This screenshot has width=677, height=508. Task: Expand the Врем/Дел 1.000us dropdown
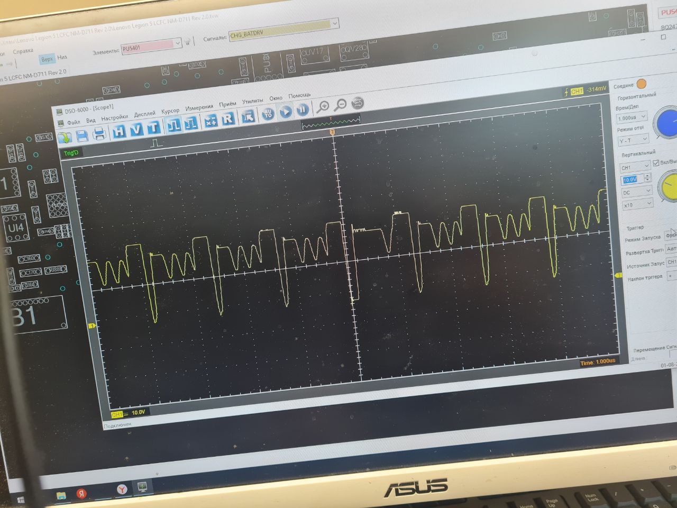633,117
